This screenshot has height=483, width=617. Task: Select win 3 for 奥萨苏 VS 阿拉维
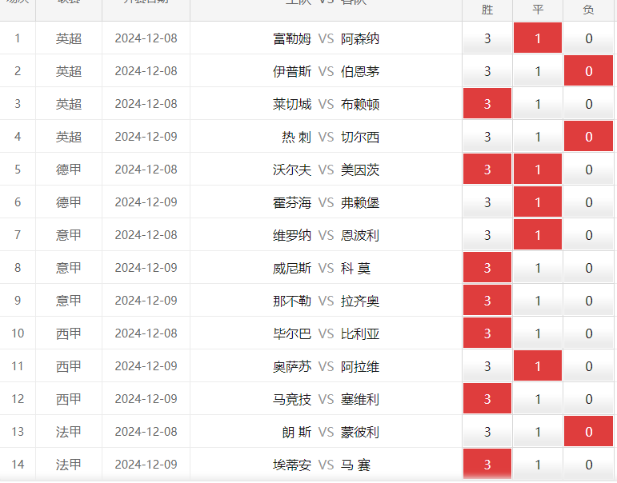pos(487,365)
